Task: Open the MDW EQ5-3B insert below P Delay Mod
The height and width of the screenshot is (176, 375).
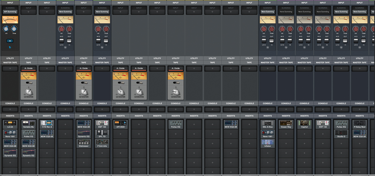Action: [360, 134]
